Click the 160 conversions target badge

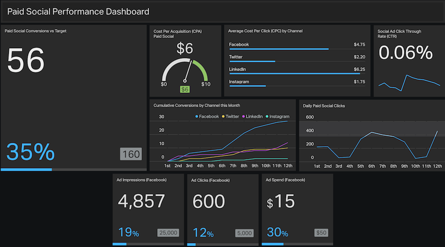(x=131, y=154)
